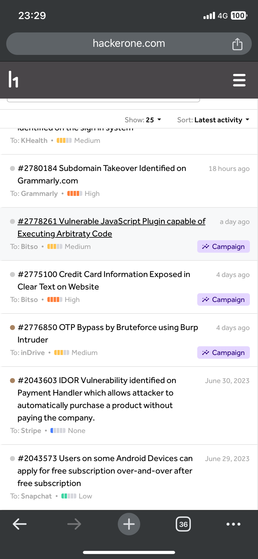Go back with the browser arrow
Image resolution: width=258 pixels, height=559 pixels.
[x=20, y=524]
